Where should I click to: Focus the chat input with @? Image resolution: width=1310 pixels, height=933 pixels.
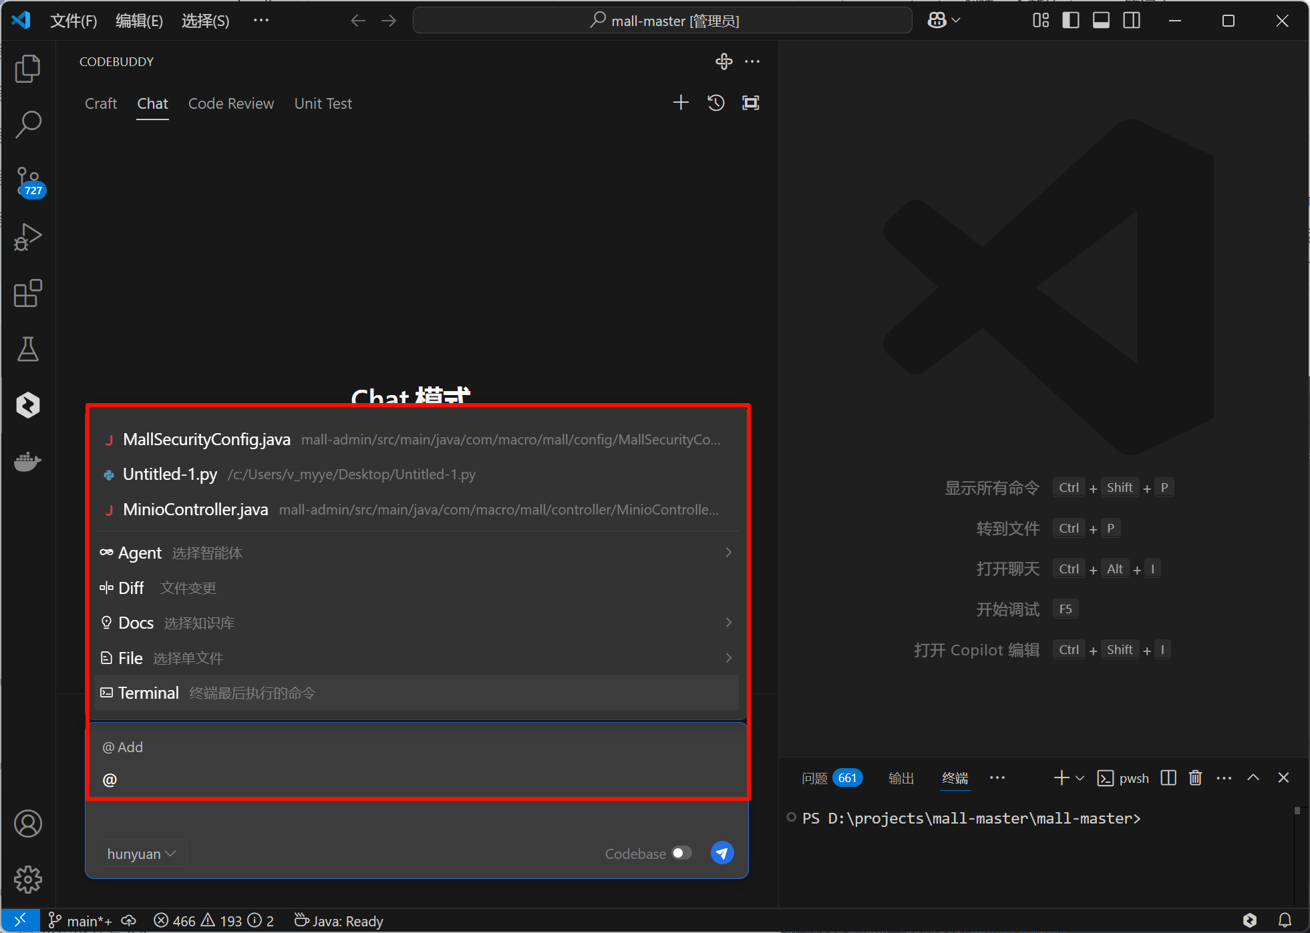[417, 779]
